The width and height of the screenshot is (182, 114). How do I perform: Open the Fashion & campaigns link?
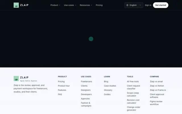point(86,104)
